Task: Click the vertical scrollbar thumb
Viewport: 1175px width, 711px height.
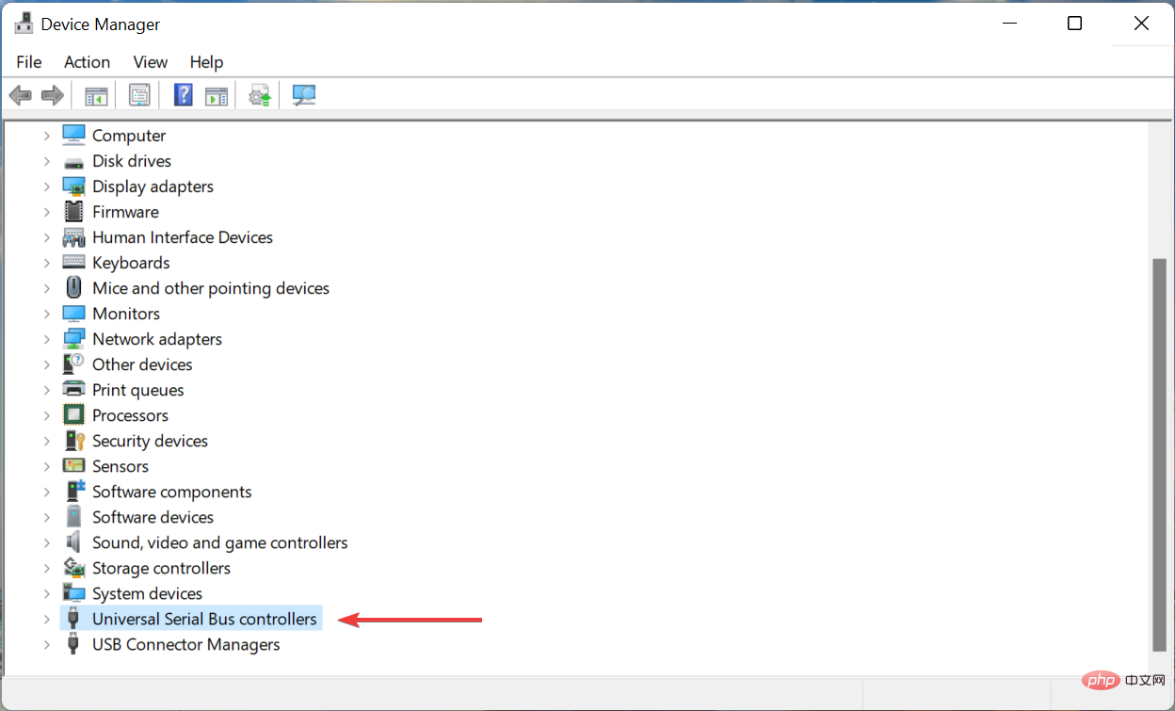Action: 1160,455
